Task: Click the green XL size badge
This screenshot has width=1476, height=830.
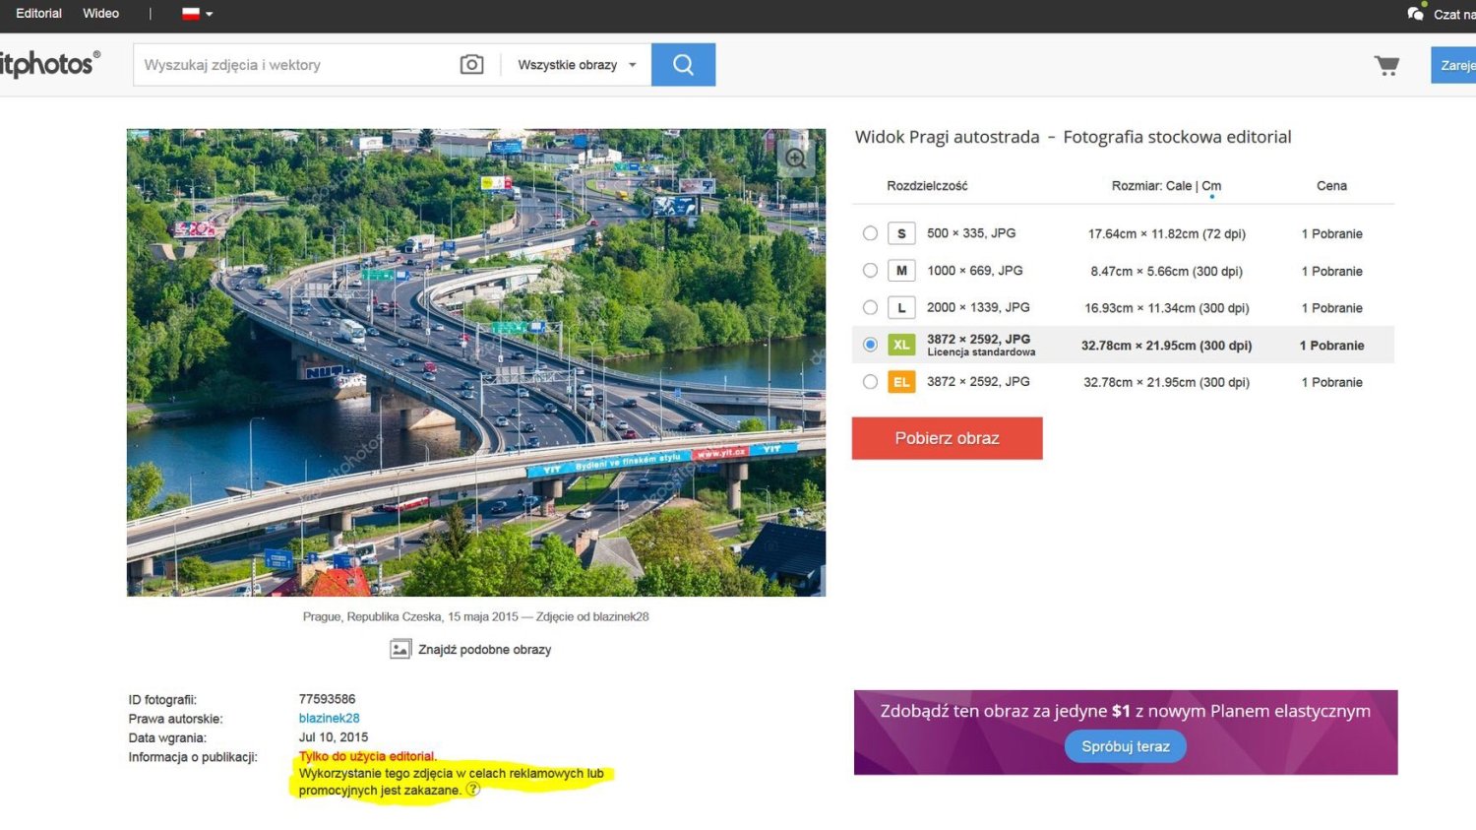Action: point(901,345)
